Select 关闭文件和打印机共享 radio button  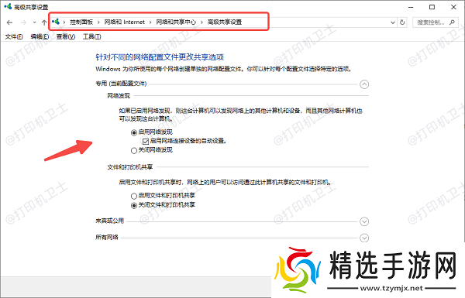click(134, 205)
